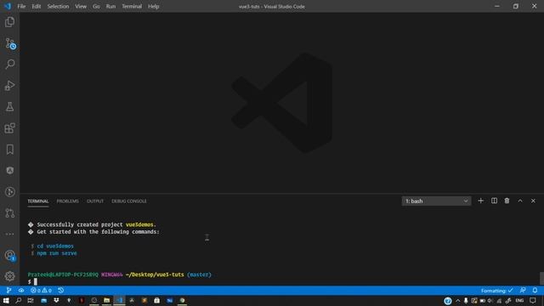The image size is (544, 306).
Task: Click the 'vue3demos' project name text
Action: (139, 224)
